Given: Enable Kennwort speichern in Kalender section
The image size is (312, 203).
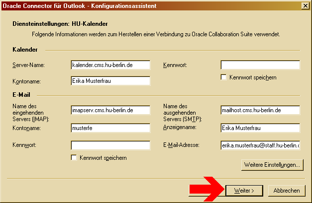Looking at the screenshot, I should point(224,77).
